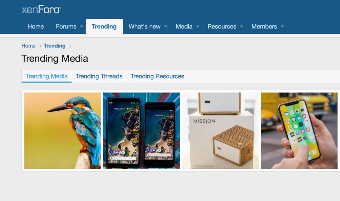This screenshot has height=201, width=340.
Task: Expand the Members dropdown arrow
Action: [x=282, y=27]
